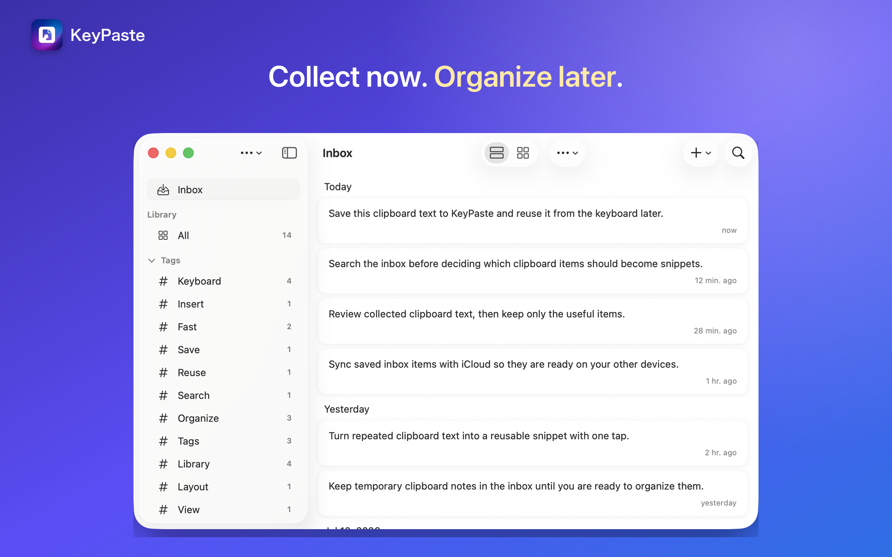This screenshot has height=557, width=892.
Task: Open the 'Sync saved inbox items' item
Action: (x=533, y=372)
